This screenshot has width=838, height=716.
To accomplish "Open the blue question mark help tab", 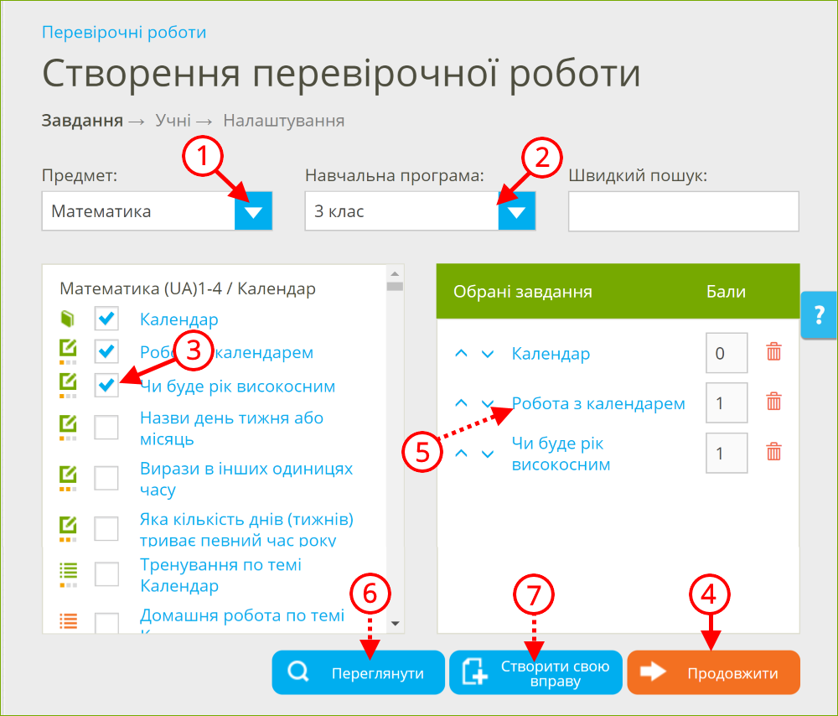I will coord(819,315).
